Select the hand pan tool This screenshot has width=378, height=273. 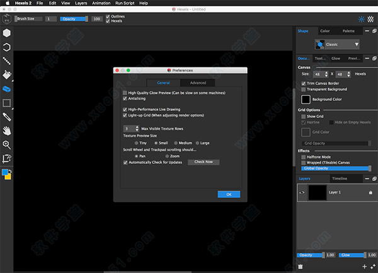click(7, 131)
